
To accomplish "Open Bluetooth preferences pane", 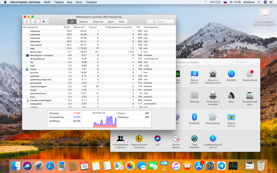I will point(194,119).
